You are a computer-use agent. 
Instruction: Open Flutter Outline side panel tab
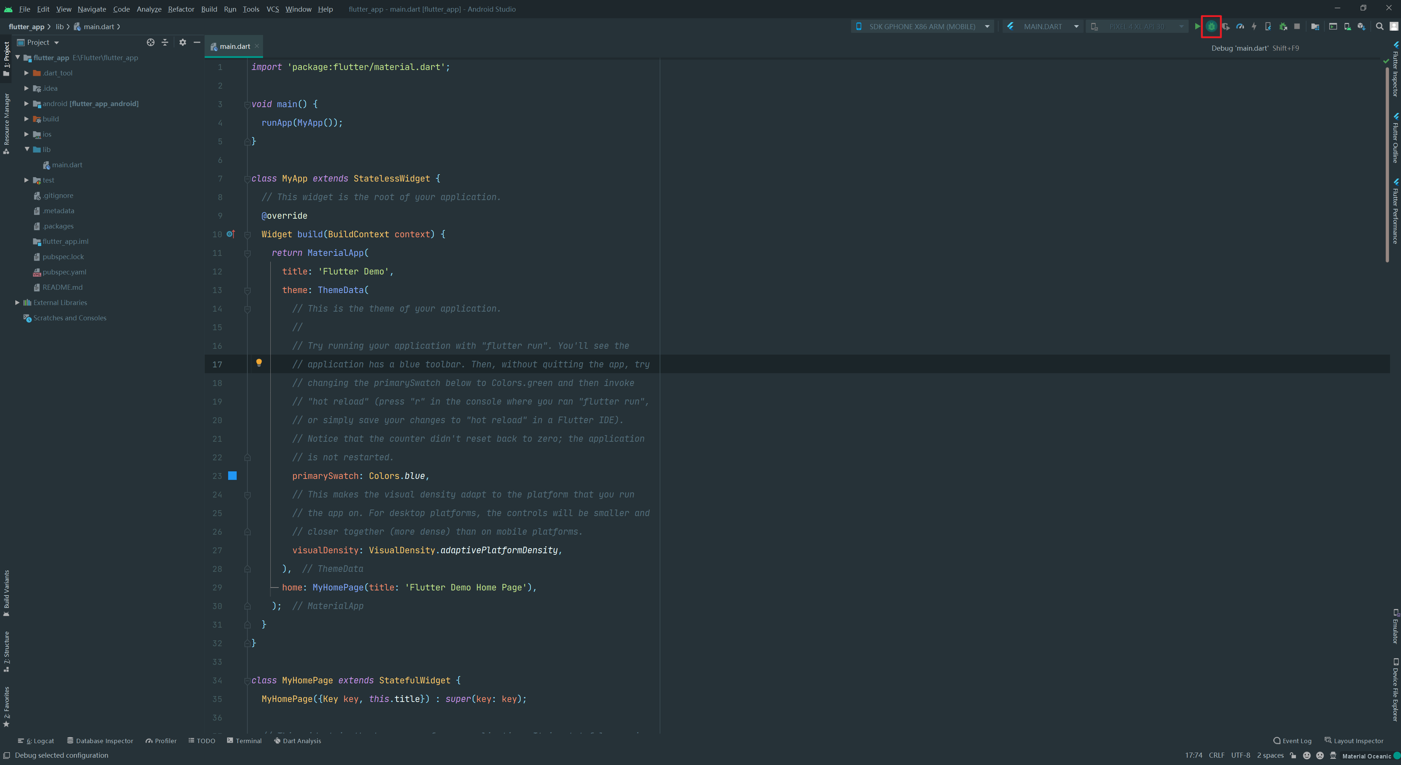[x=1396, y=138]
